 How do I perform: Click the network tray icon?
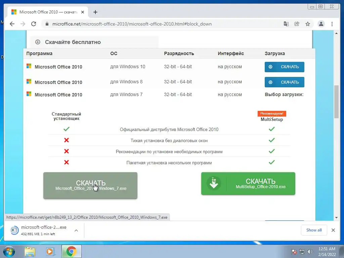[x=302, y=252]
